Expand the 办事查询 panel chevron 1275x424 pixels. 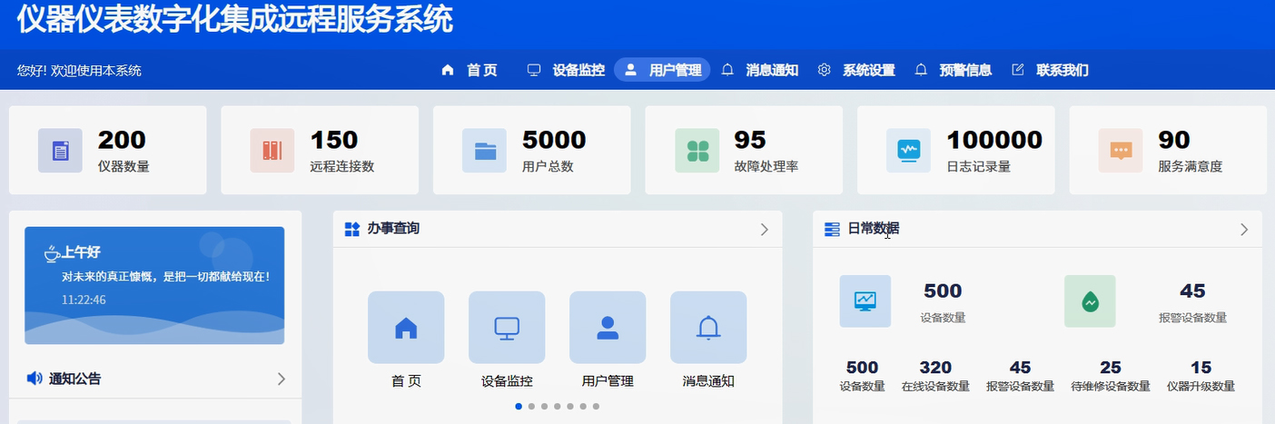pos(765,230)
